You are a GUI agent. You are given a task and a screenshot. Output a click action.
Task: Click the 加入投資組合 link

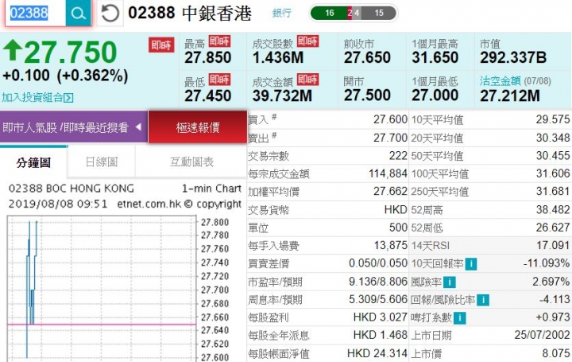pos(33,98)
